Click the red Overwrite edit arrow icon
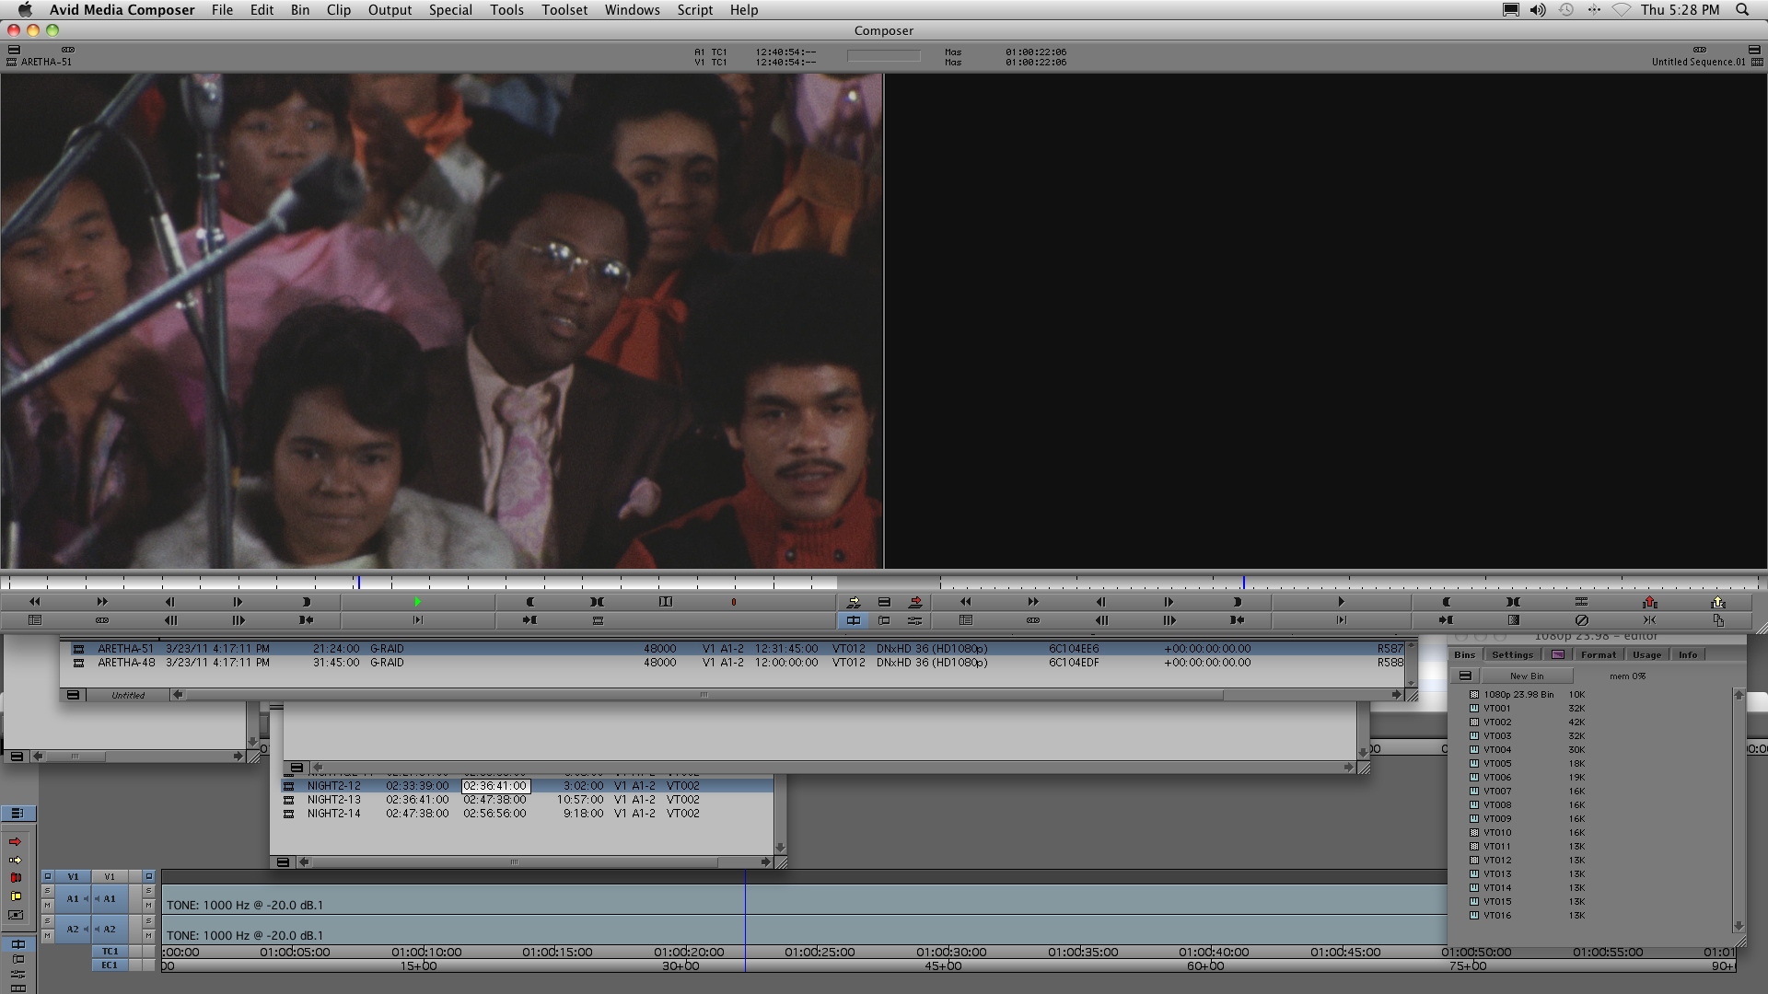1768x994 pixels. 915,602
